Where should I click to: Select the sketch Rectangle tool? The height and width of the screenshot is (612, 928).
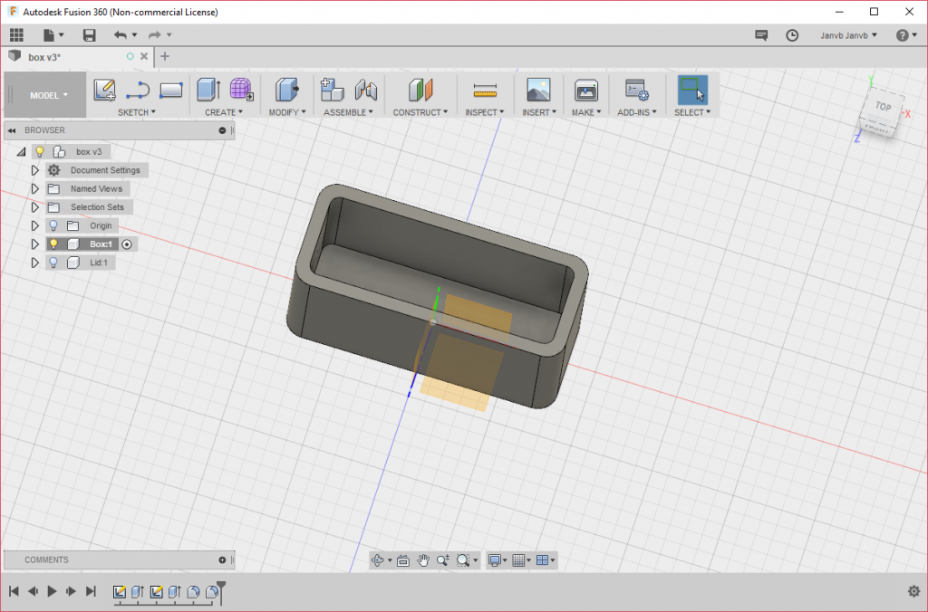(171, 90)
